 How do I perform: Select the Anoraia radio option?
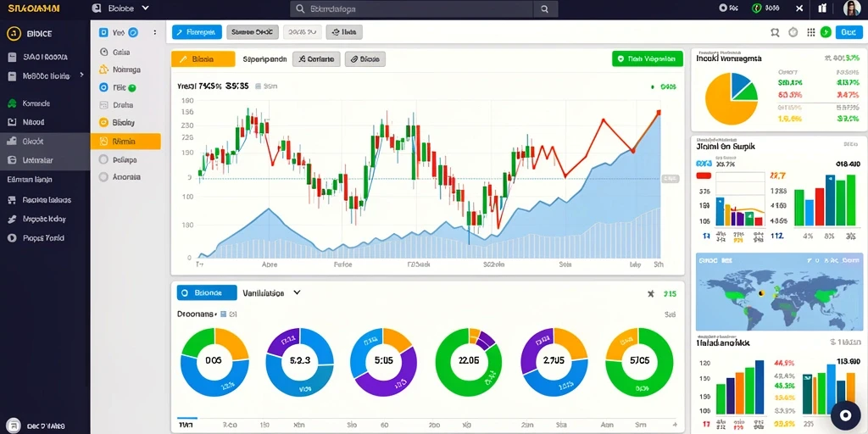coord(103,177)
